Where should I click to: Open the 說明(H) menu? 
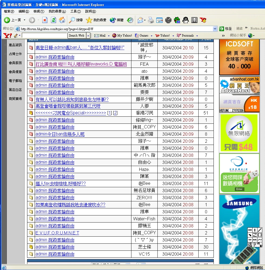pyautogui.click(x=91, y=11)
